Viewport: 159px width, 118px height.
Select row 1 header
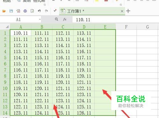[x=5, y=33]
